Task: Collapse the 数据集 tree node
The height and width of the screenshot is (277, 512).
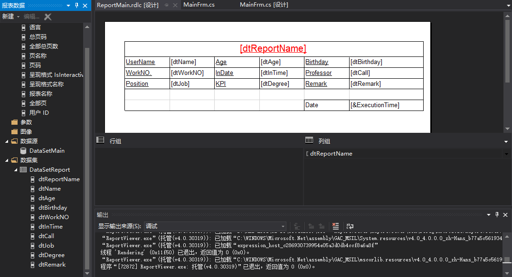Action: tap(7, 160)
